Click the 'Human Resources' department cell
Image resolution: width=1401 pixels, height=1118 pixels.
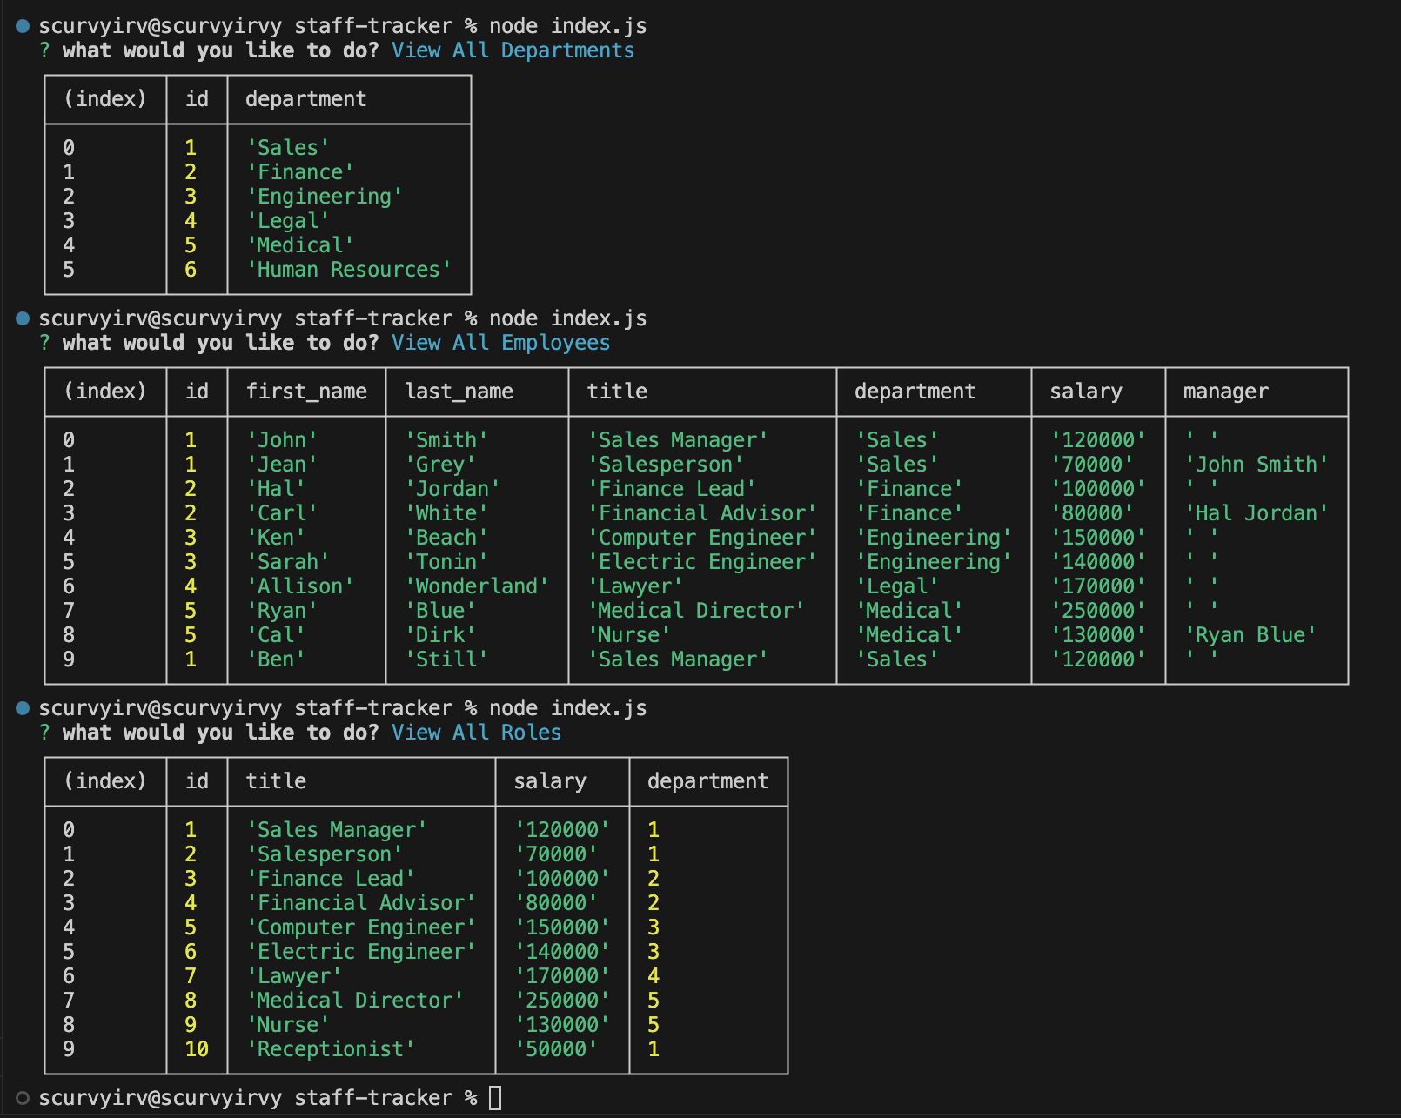tap(349, 270)
